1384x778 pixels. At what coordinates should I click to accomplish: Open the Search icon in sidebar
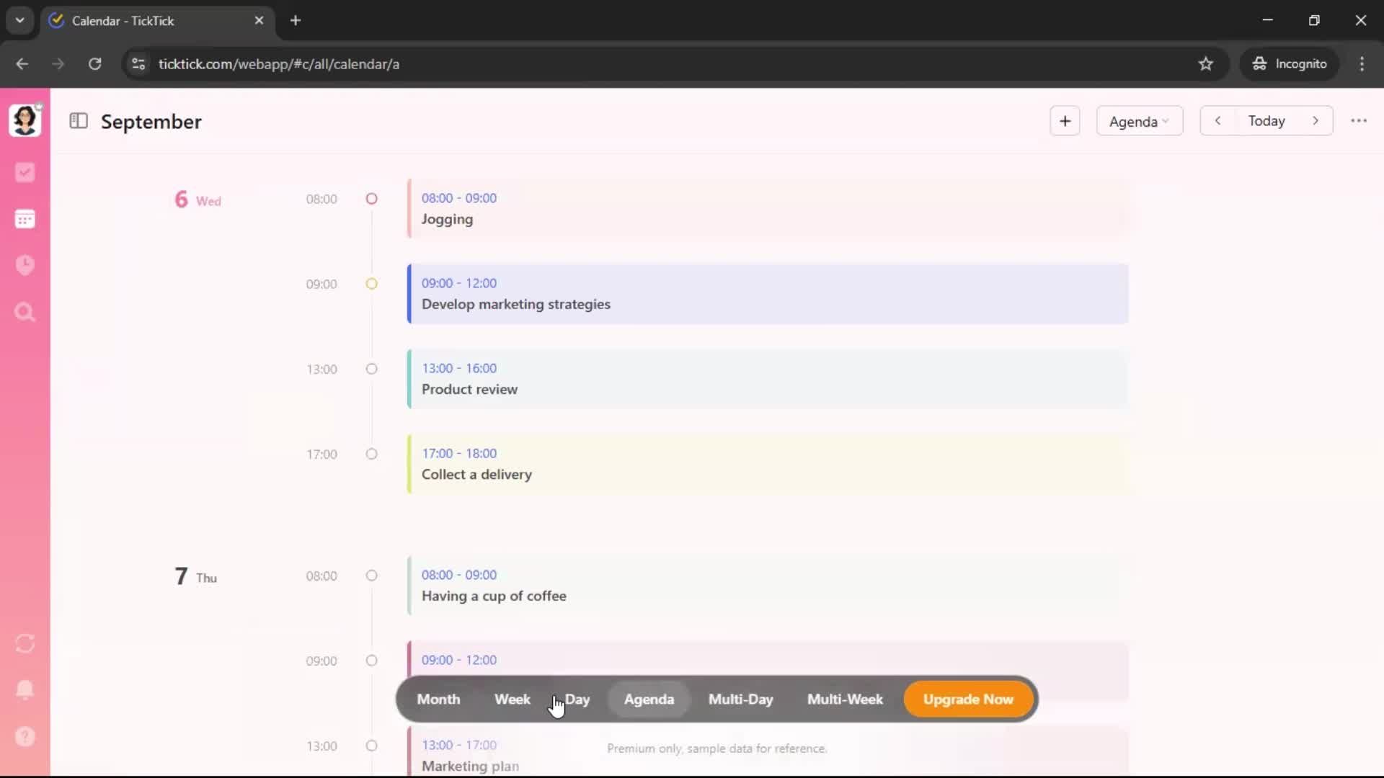25,312
